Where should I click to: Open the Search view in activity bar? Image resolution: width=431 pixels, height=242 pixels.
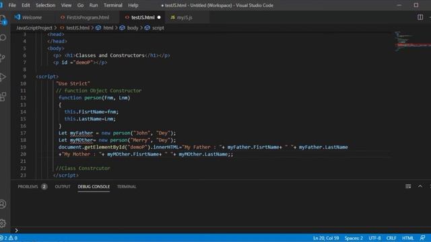click(x=3, y=38)
